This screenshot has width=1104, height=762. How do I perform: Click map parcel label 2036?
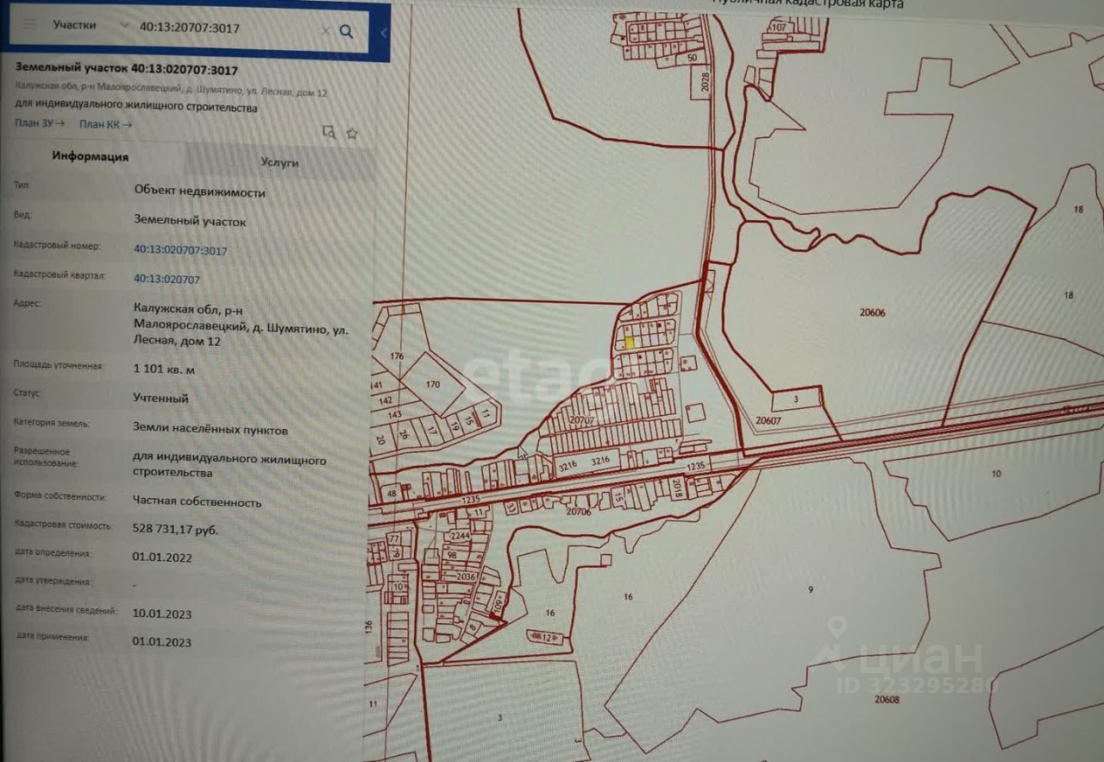pyautogui.click(x=467, y=577)
